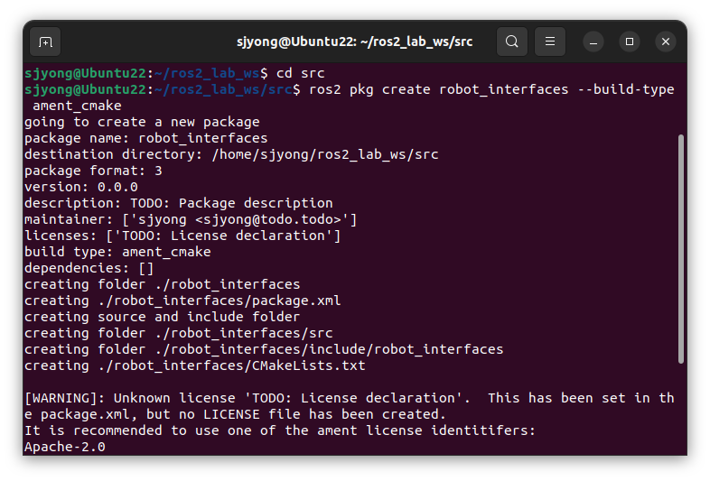
Task: Open the hamburger menu
Action: [550, 42]
